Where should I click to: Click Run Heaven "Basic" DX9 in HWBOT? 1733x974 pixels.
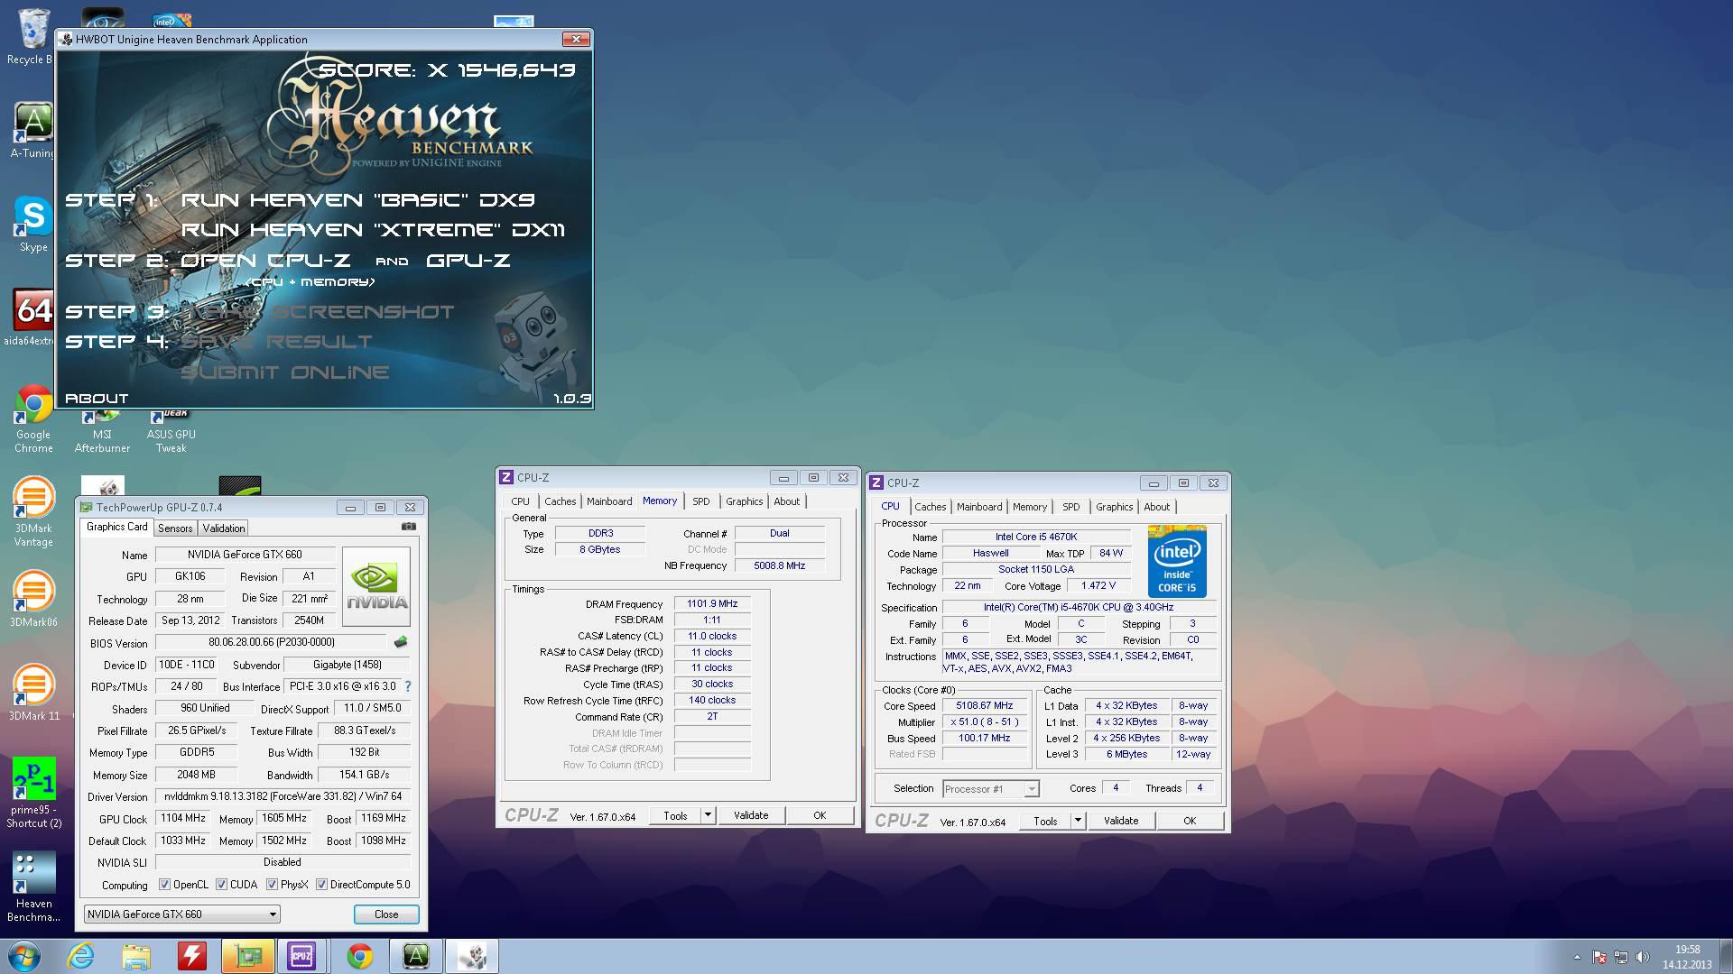click(x=357, y=200)
